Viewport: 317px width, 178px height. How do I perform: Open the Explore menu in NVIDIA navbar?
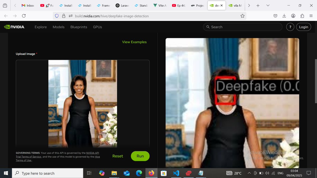41,27
